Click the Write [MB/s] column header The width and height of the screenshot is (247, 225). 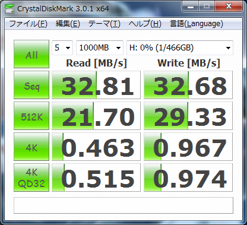(189, 64)
